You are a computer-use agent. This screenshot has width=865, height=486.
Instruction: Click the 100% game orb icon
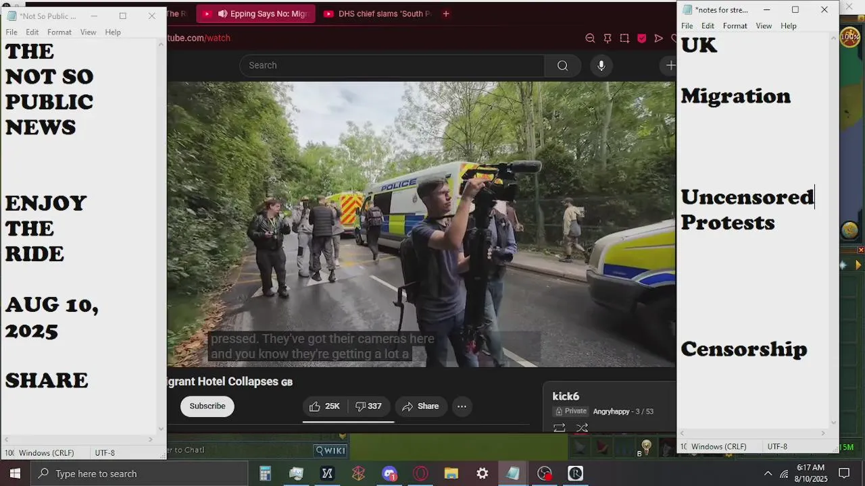pos(849,37)
